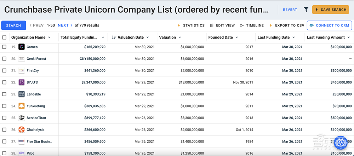Click the Cameo company logo

tap(21, 47)
